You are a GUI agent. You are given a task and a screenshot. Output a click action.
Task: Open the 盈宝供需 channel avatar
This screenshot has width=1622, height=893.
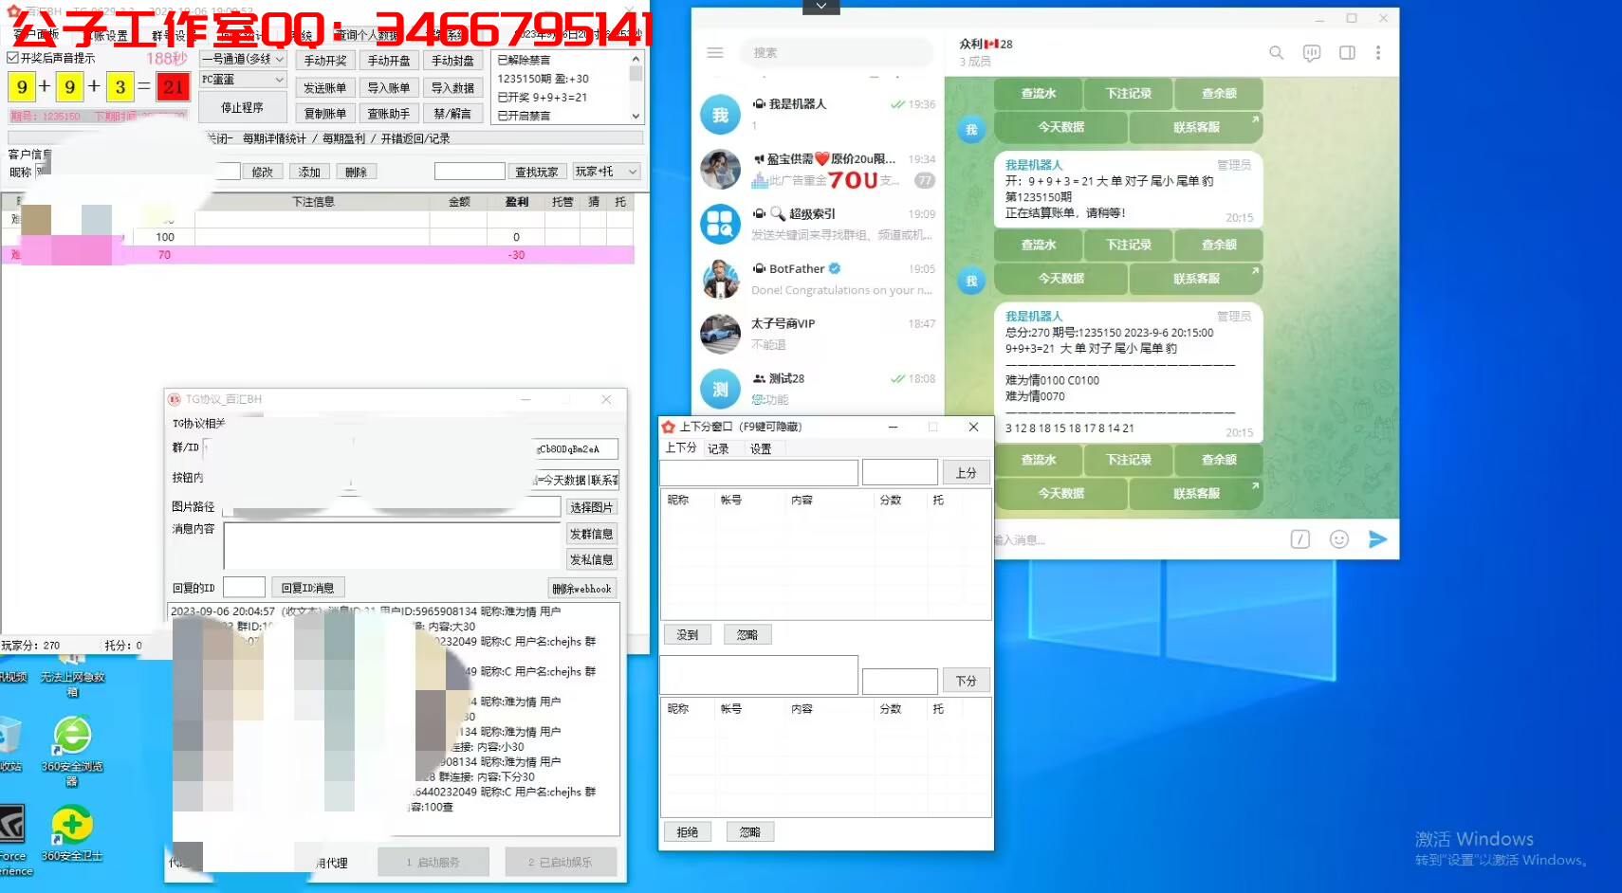[720, 170]
